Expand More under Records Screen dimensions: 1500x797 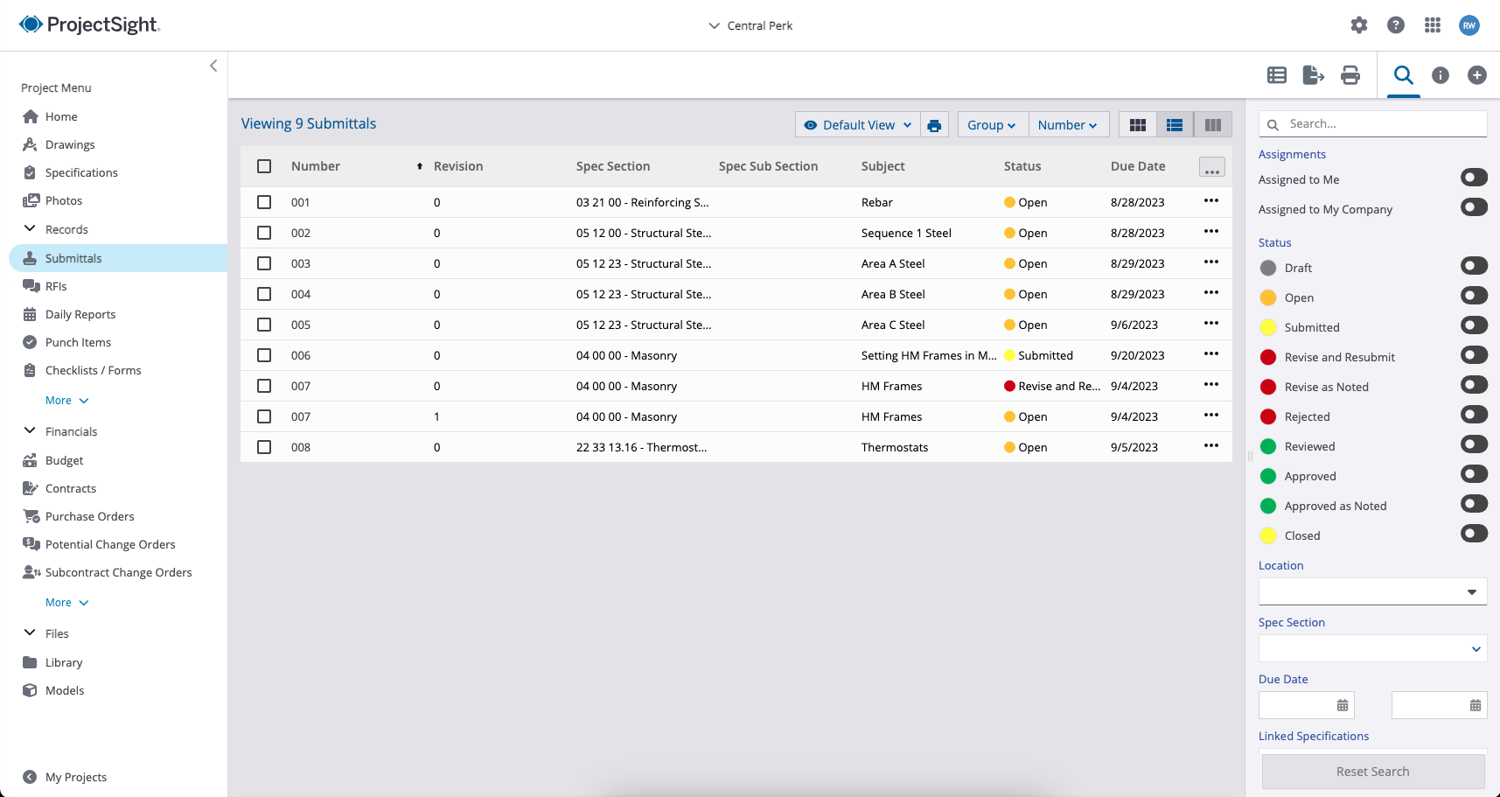click(67, 401)
